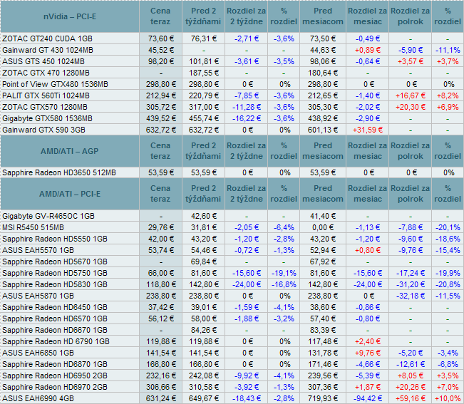464x404 pixels.
Task: Click MSI R5450 515MB product name
Action: [x=33, y=227]
